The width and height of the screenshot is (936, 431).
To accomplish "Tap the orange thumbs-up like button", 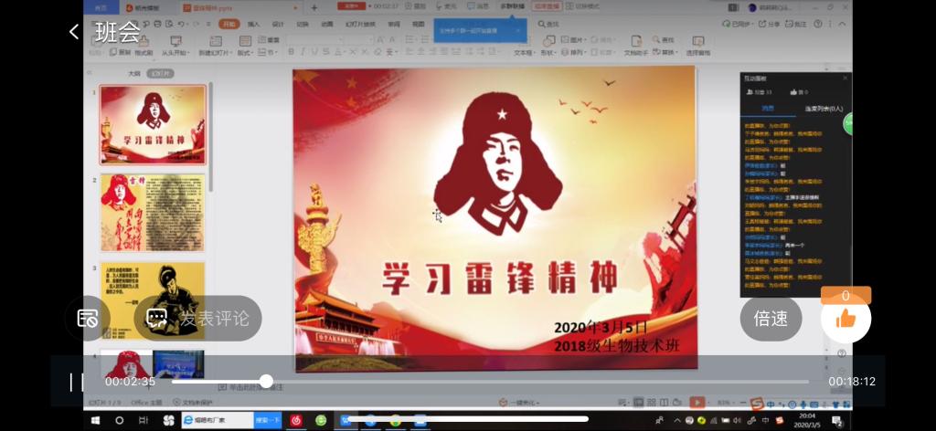I will tap(846, 319).
